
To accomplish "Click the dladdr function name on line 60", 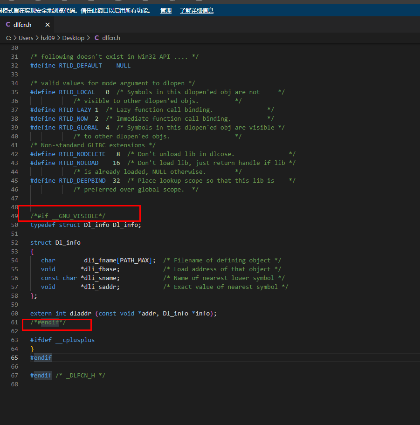I will tap(80, 313).
